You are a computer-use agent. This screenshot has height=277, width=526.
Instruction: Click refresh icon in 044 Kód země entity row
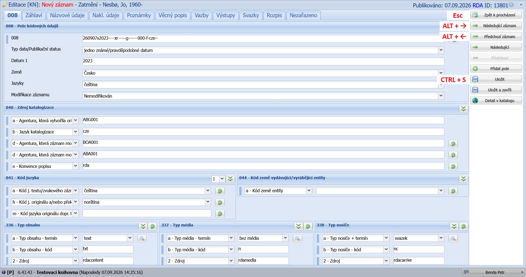[453, 191]
